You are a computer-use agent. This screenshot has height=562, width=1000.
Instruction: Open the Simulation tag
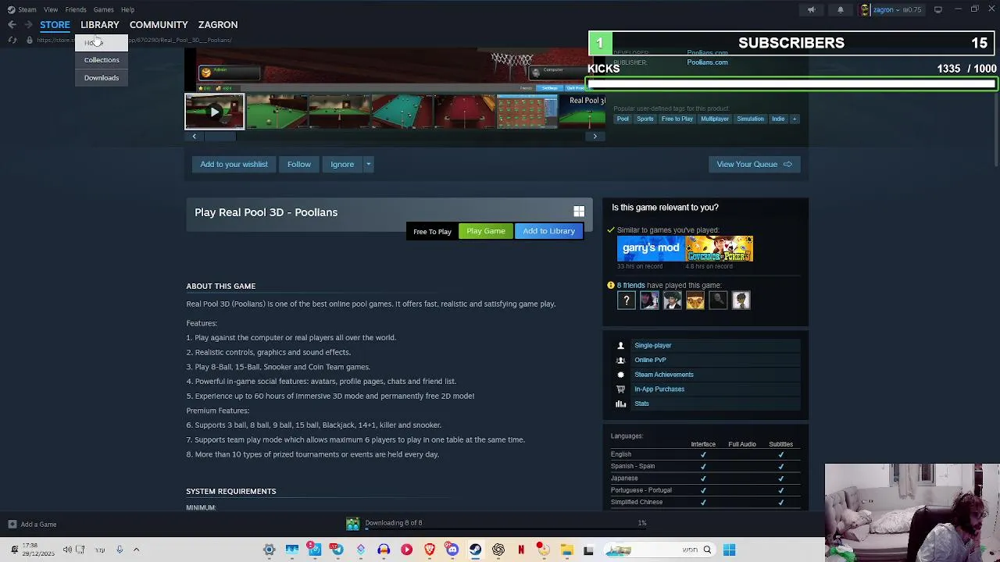pyautogui.click(x=750, y=119)
